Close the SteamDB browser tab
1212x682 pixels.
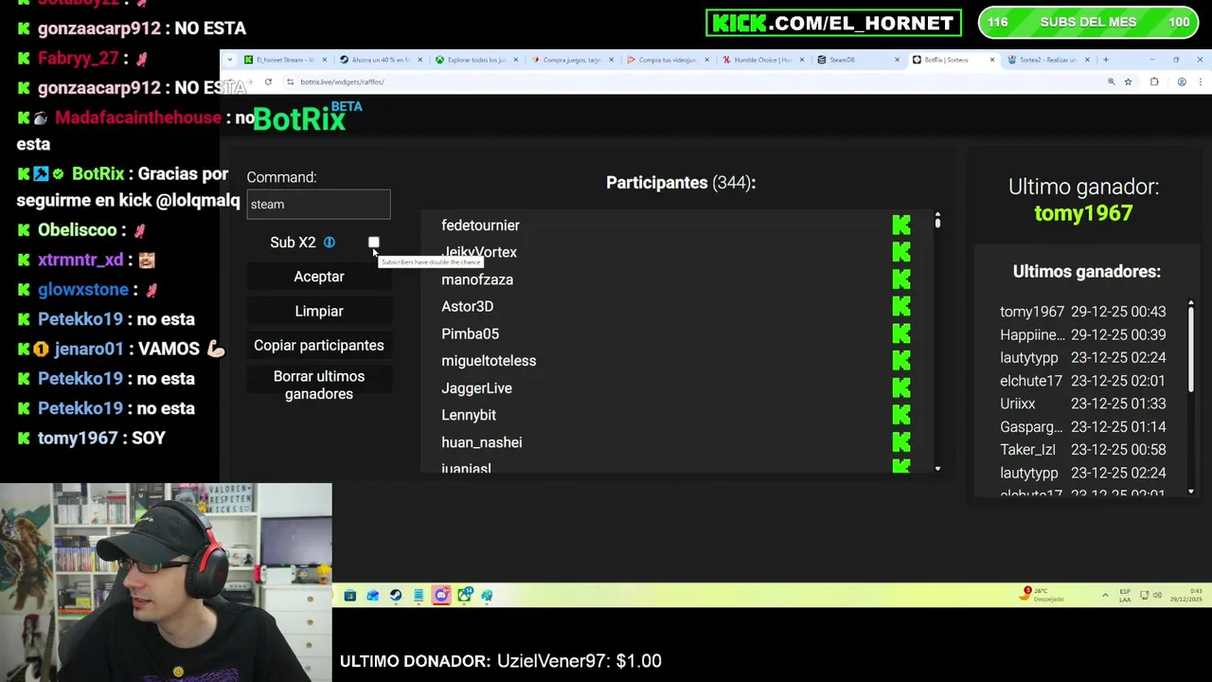(x=897, y=60)
